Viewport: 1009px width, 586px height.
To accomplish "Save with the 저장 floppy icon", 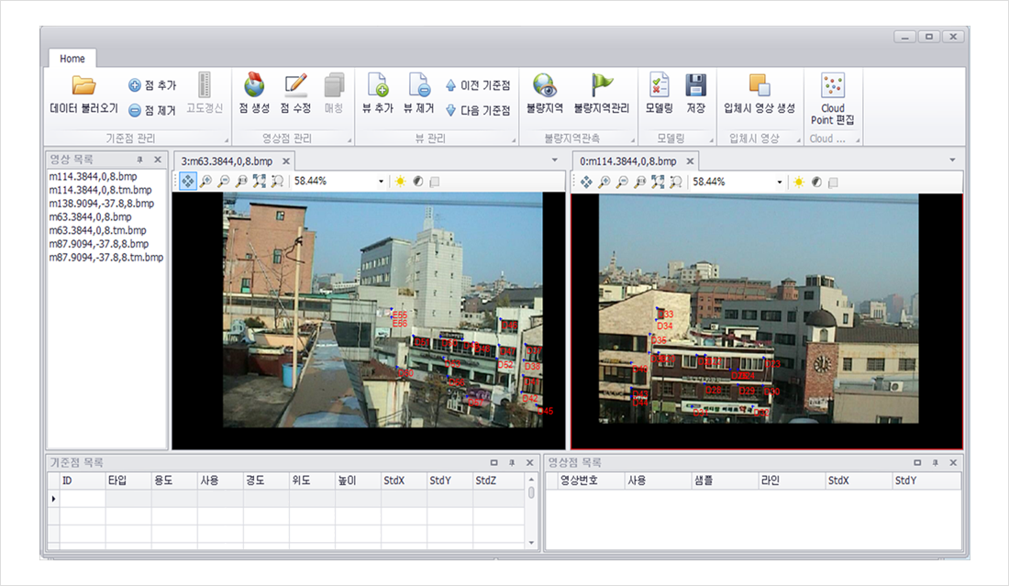I will [695, 85].
